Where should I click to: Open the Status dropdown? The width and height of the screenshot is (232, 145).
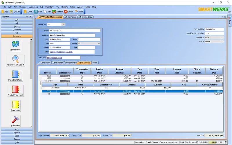tap(222, 41)
